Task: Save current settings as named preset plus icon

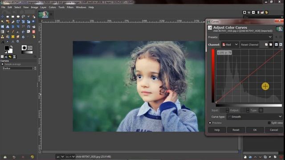Action: [276, 37]
